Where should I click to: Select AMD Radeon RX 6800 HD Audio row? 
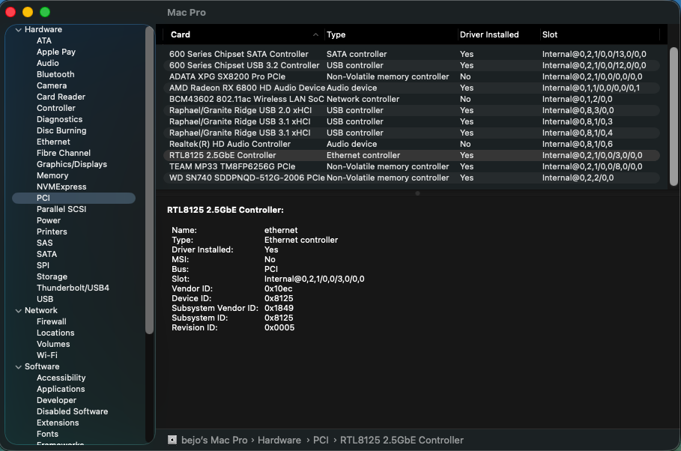click(x=412, y=88)
